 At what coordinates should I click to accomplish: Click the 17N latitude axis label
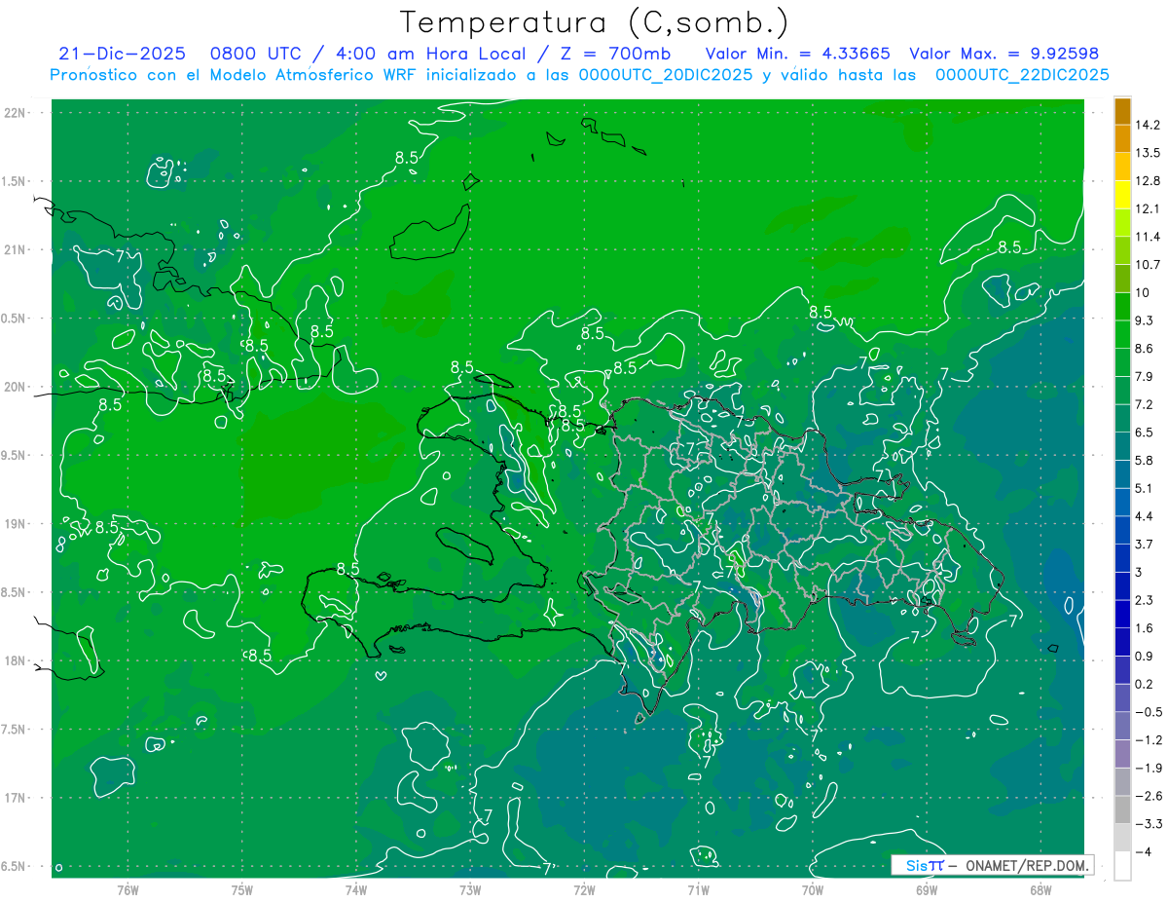click(x=16, y=799)
